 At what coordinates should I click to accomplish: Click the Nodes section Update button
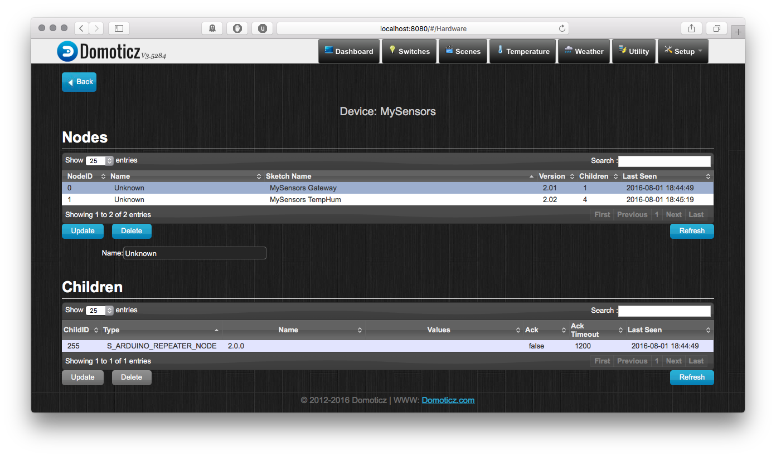[83, 231]
